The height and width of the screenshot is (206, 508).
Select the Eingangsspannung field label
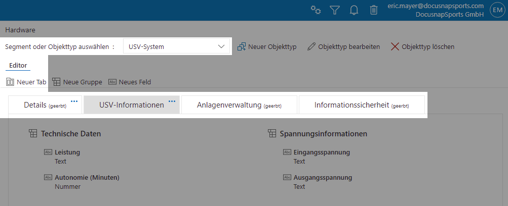click(x=322, y=152)
